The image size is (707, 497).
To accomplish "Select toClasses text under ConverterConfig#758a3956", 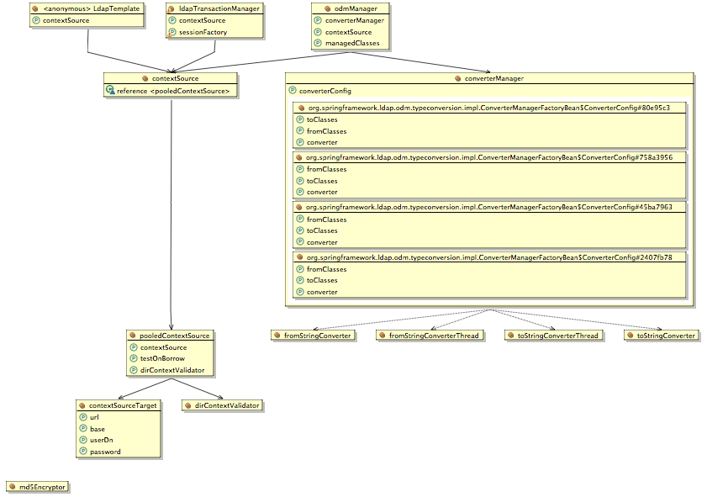I will [322, 181].
